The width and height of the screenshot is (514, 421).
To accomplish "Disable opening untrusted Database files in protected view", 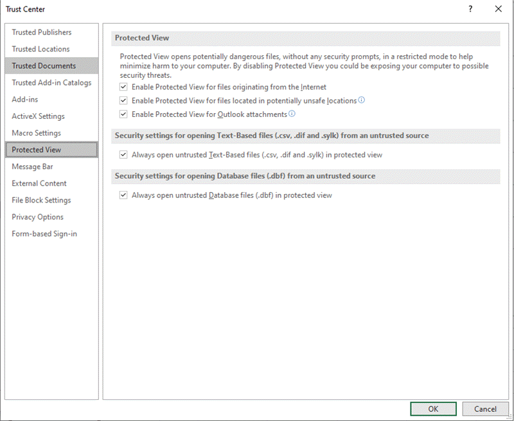I will click(123, 195).
